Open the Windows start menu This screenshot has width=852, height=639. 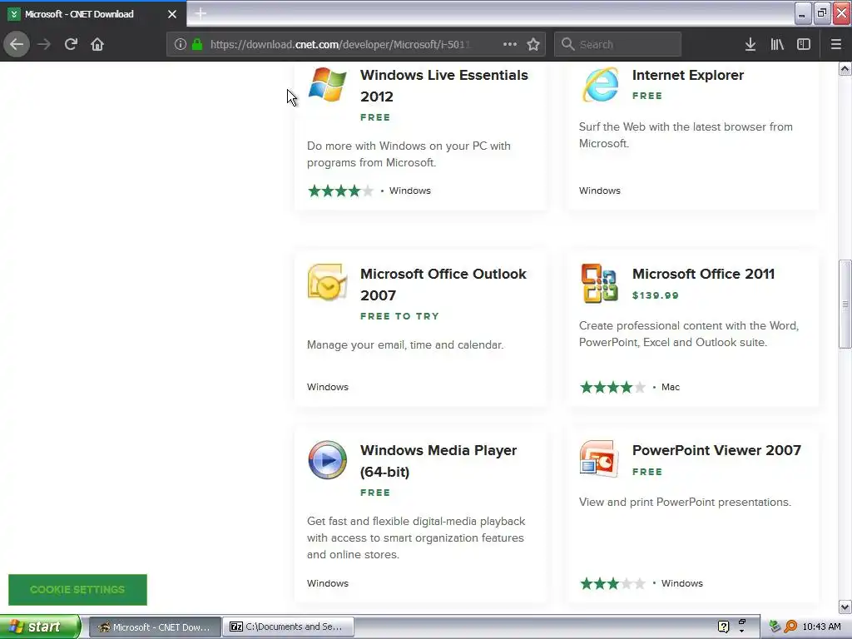[40, 627]
